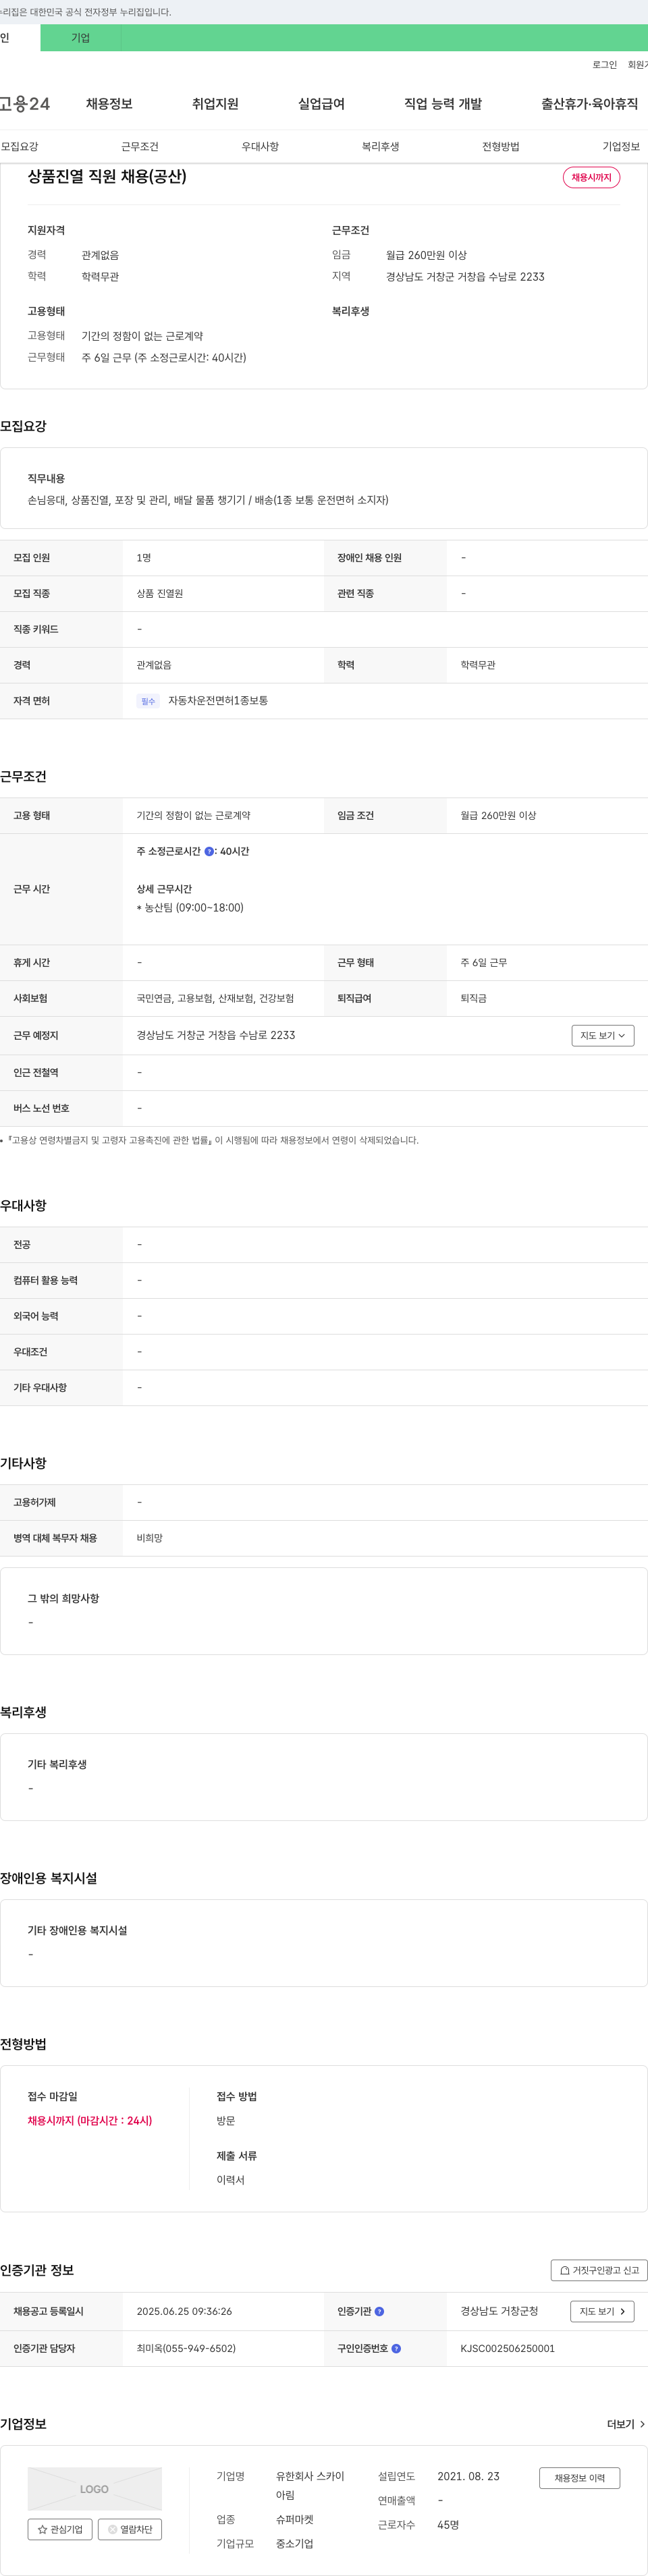
Task: Click the wage text 월급 260만원 이상 in 근무조건 table
Action: [x=498, y=815]
